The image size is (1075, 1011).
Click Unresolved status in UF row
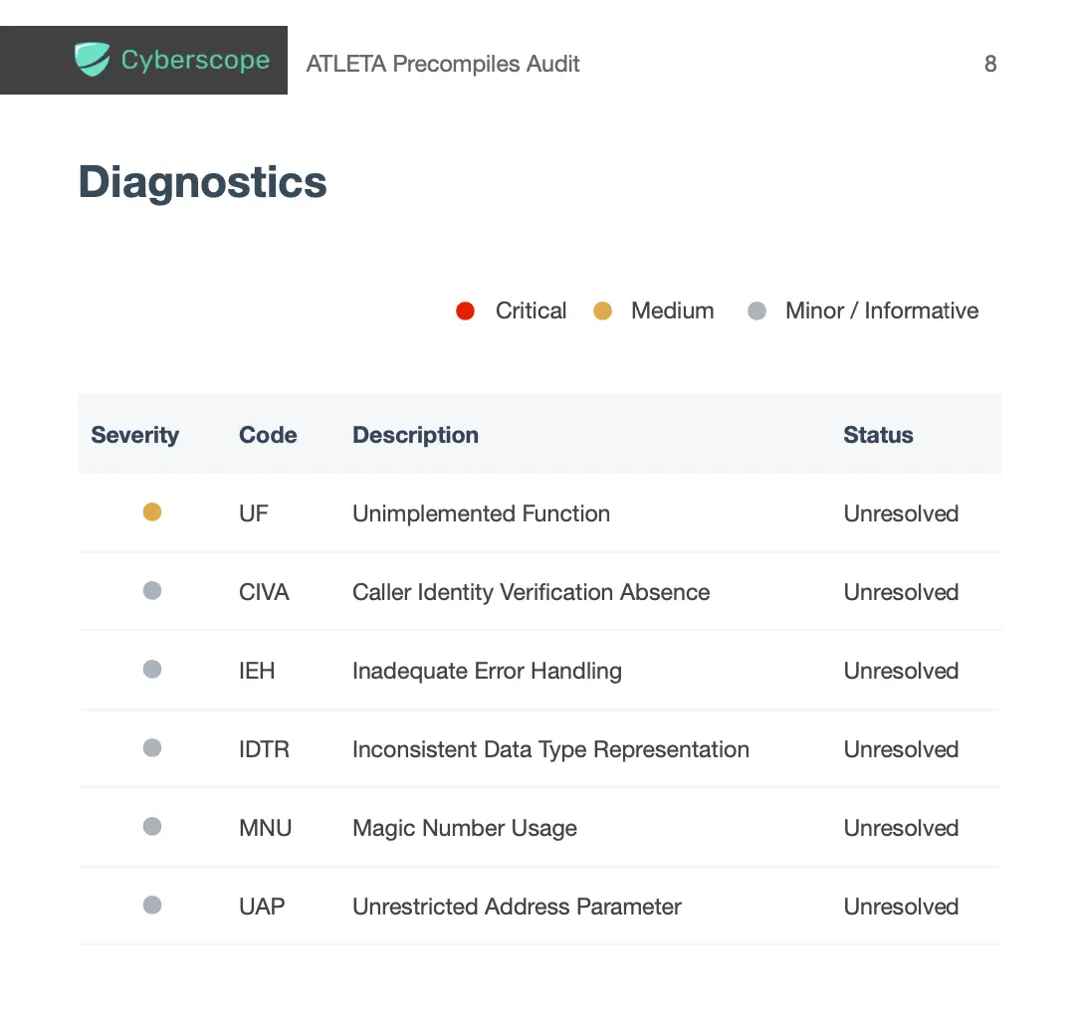901,513
